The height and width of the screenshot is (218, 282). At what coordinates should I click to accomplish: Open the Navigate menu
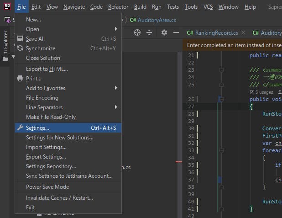(x=74, y=7)
